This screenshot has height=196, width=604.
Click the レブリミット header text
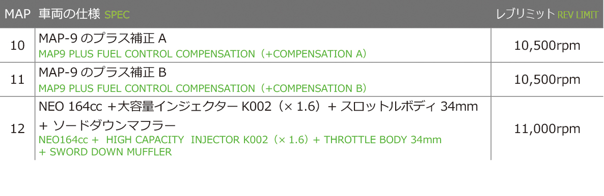(526, 15)
